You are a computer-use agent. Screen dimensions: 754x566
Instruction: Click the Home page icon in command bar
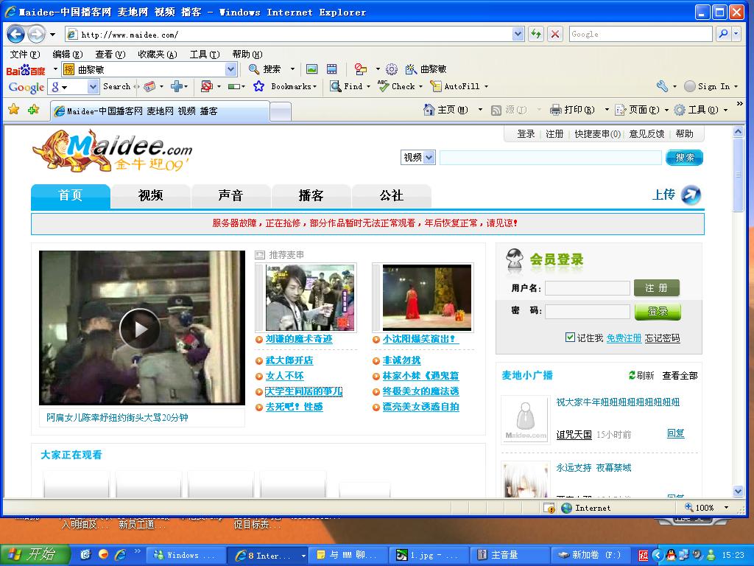coord(429,110)
